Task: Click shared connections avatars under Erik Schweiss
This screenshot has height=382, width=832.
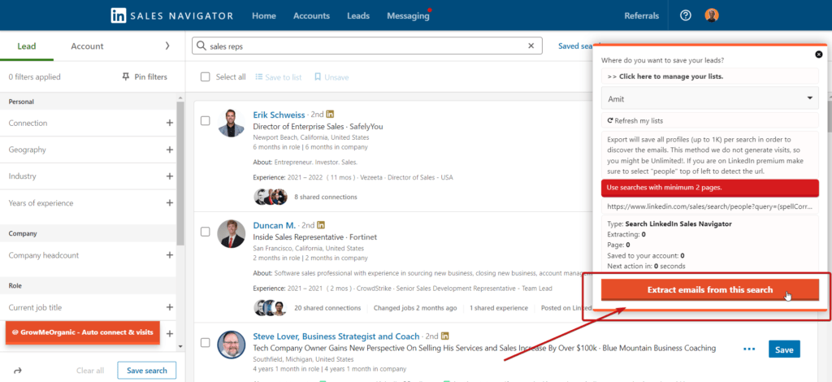Action: [x=271, y=197]
